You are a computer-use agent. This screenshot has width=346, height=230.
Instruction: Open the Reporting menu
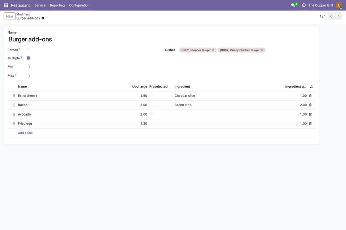click(57, 5)
